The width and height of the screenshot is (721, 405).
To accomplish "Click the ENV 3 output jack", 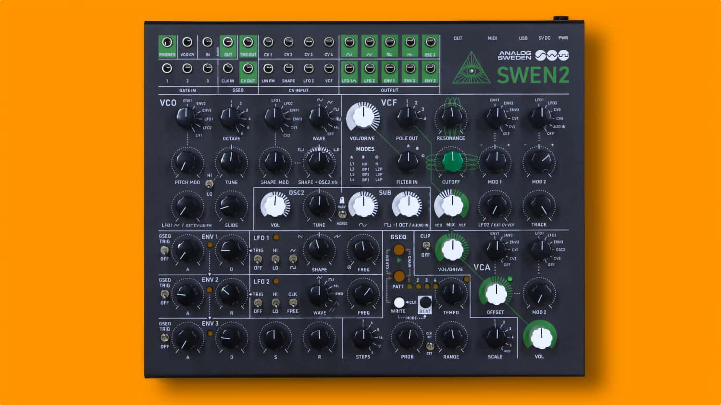I will coord(430,69).
